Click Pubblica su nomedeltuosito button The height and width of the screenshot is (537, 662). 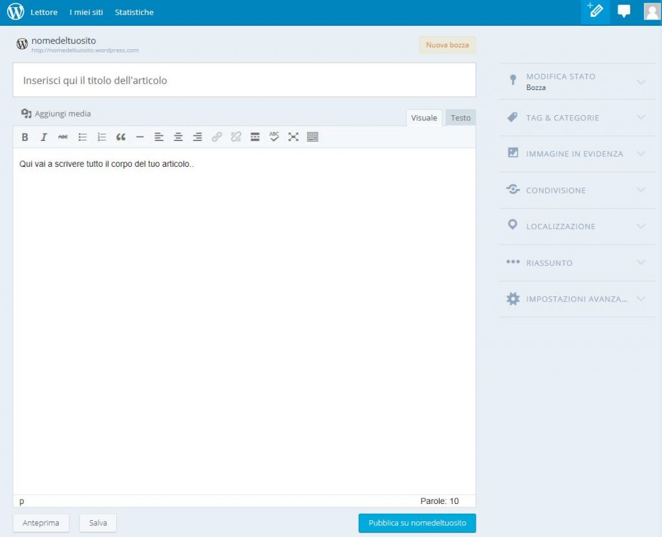417,523
